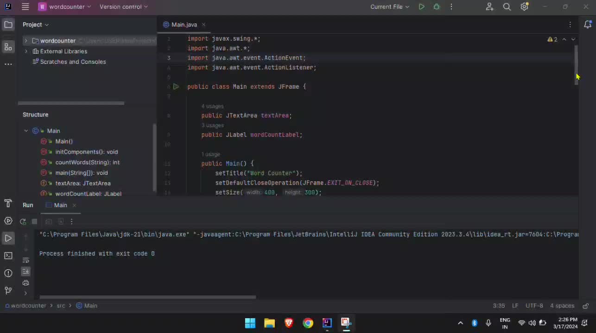Rerun Main in the Run panel

pos(23,222)
